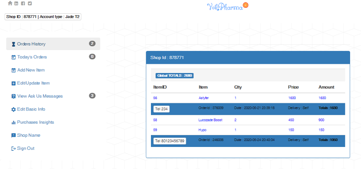361x169 pixels.
Task: Click the Global TOTALS badge
Action: [175, 76]
